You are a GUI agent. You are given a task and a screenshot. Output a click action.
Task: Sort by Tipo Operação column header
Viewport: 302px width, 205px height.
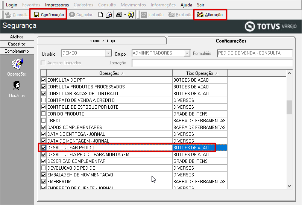200,73
